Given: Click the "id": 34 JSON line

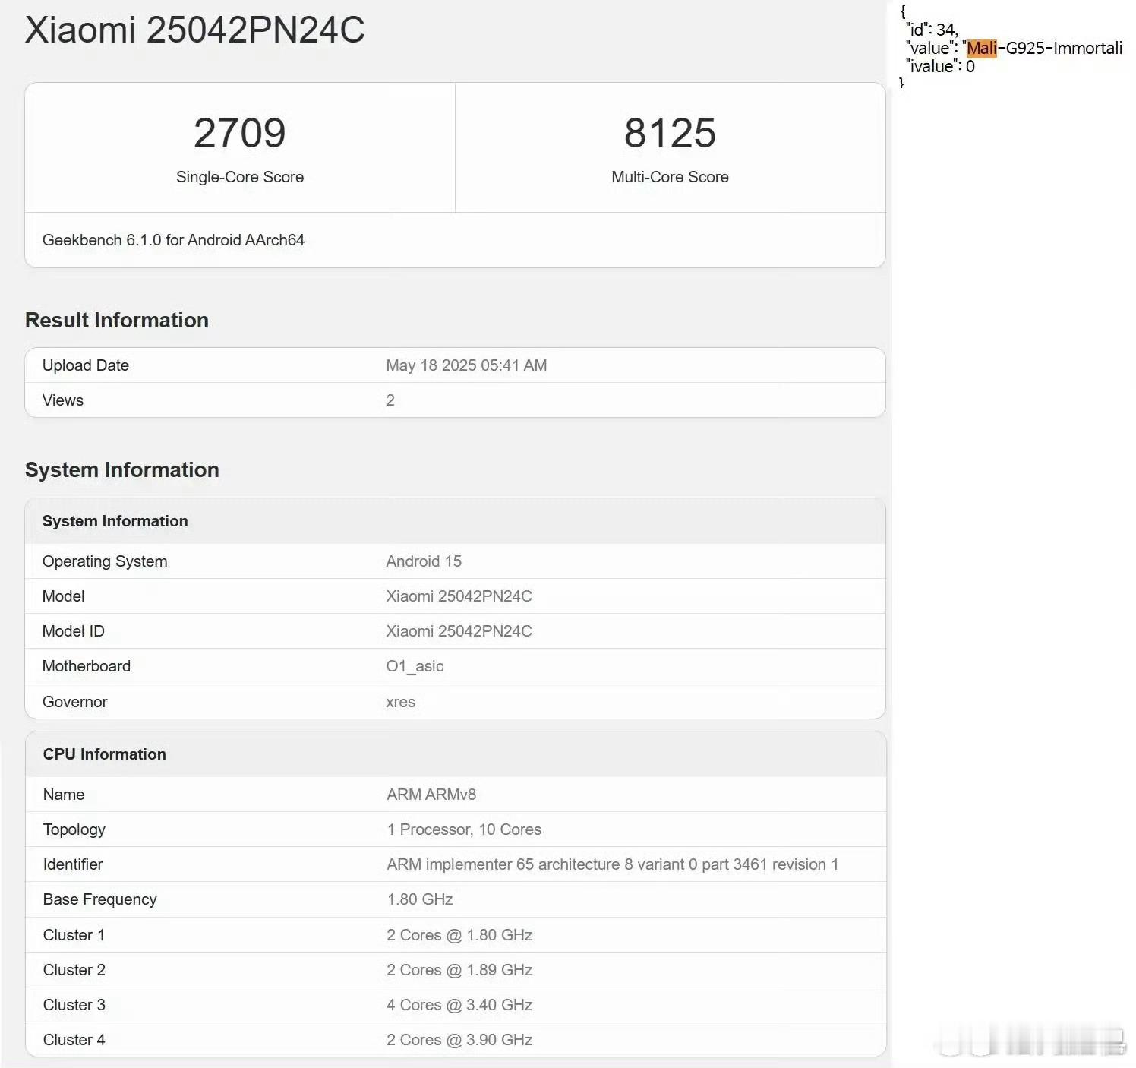Looking at the screenshot, I should point(932,30).
